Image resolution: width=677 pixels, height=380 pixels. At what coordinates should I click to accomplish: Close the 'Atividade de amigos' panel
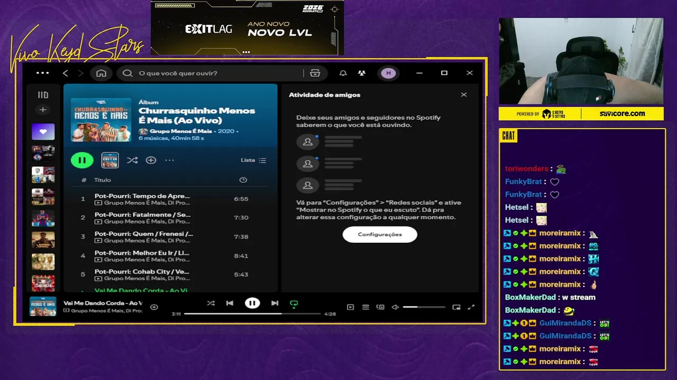[464, 95]
